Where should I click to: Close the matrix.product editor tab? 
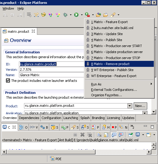pos(33,31)
